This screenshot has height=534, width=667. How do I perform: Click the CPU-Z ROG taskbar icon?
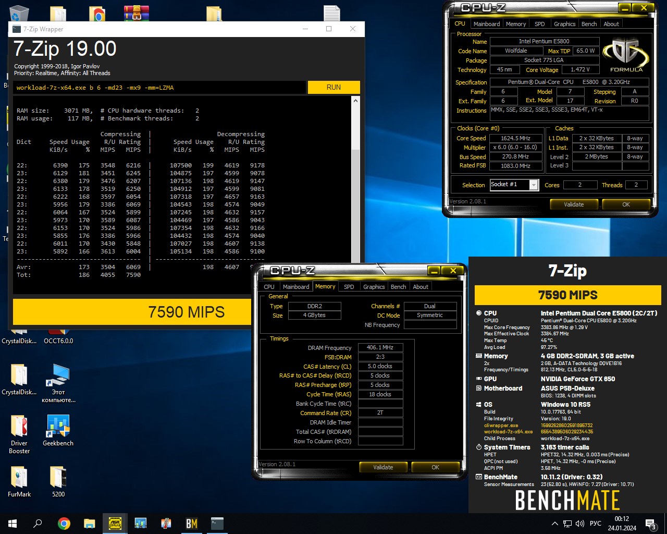click(115, 524)
